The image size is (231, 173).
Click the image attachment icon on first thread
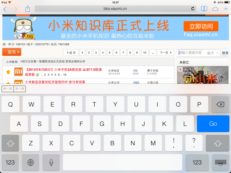[38, 75]
